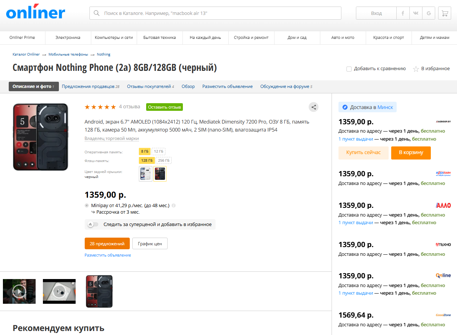The image size is (457, 335).
Task: Select the black back cover color
Action: pos(160,174)
